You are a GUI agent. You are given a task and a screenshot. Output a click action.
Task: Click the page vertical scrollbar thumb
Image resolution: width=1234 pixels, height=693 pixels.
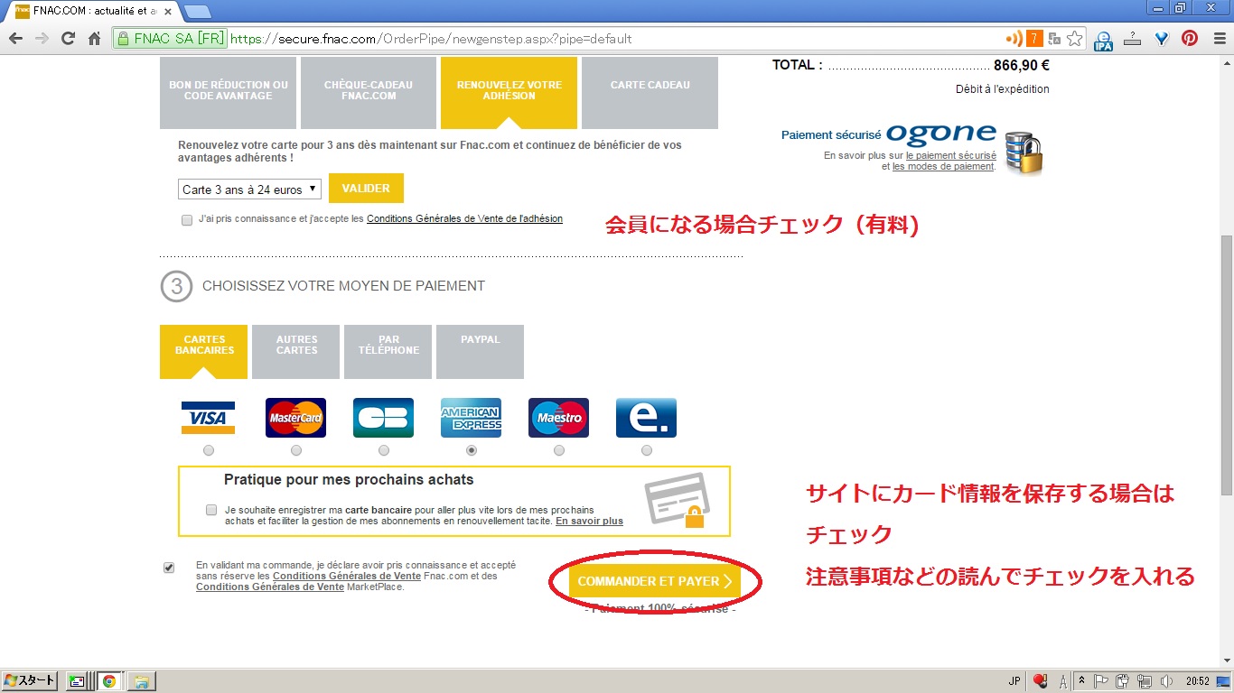pos(1226,365)
